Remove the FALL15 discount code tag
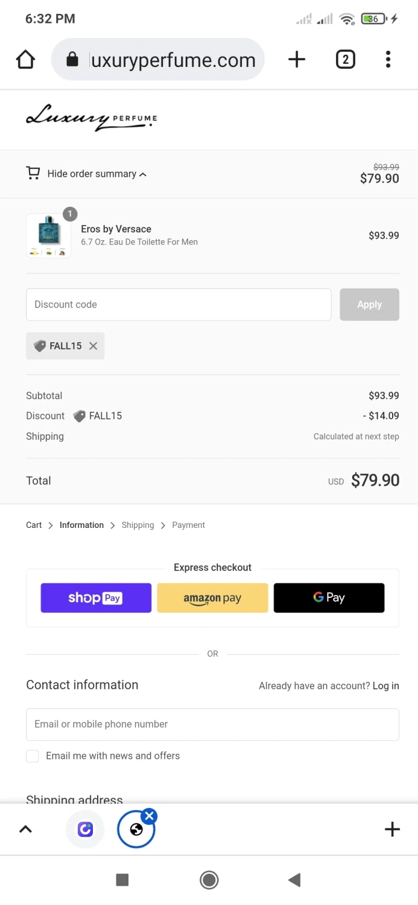This screenshot has height=905, width=418. tap(93, 346)
